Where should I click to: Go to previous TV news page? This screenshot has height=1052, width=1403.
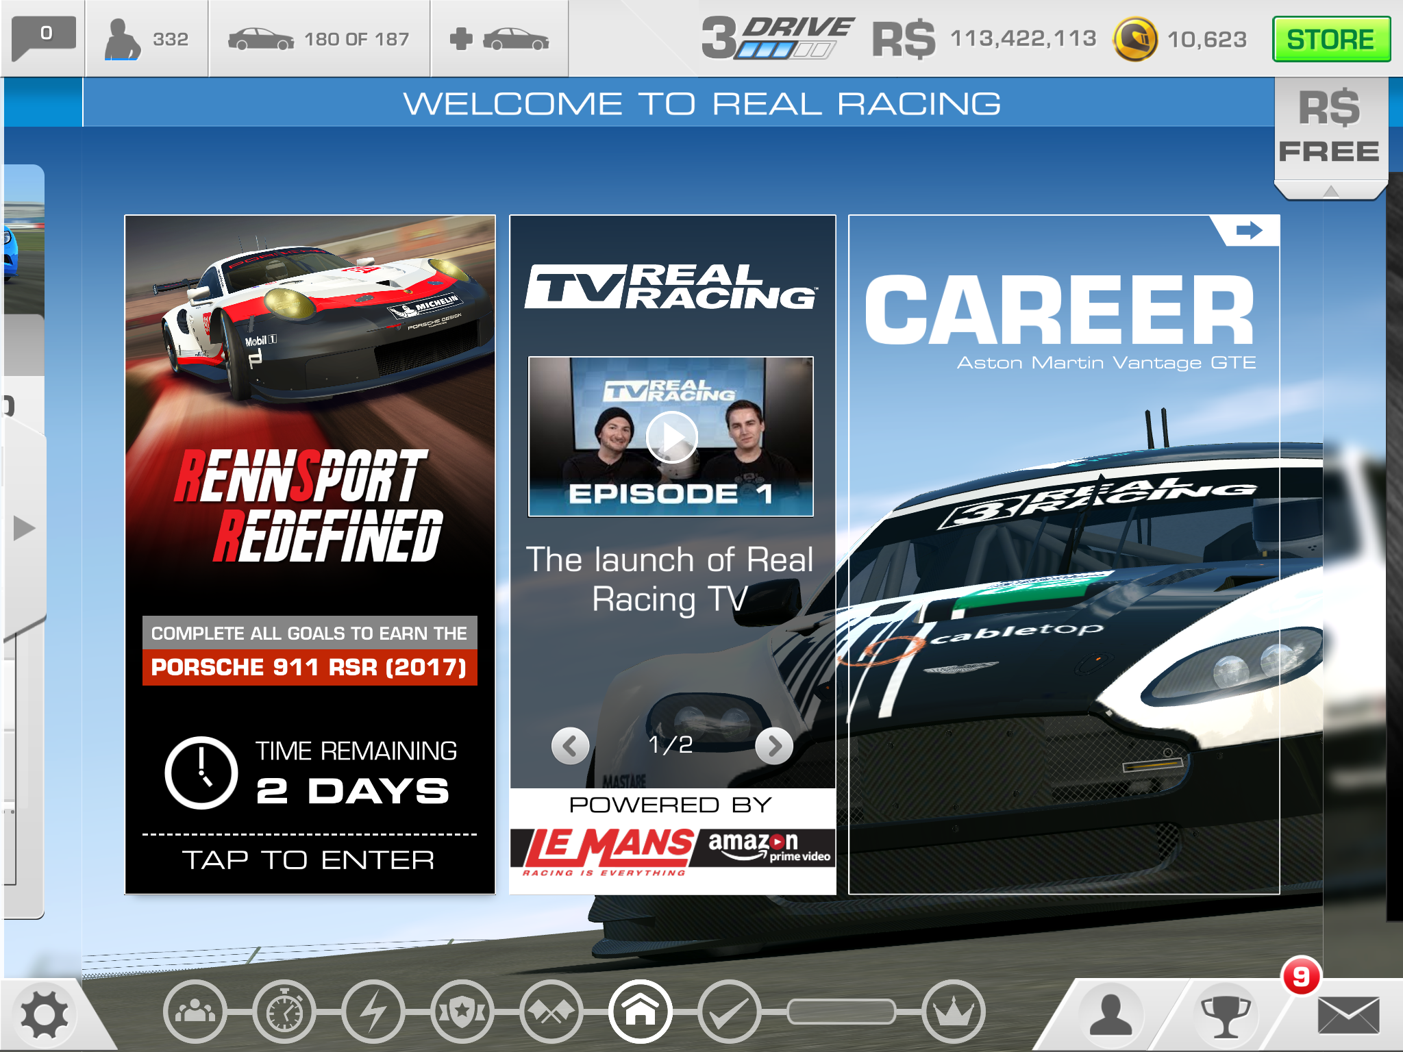pos(570,746)
